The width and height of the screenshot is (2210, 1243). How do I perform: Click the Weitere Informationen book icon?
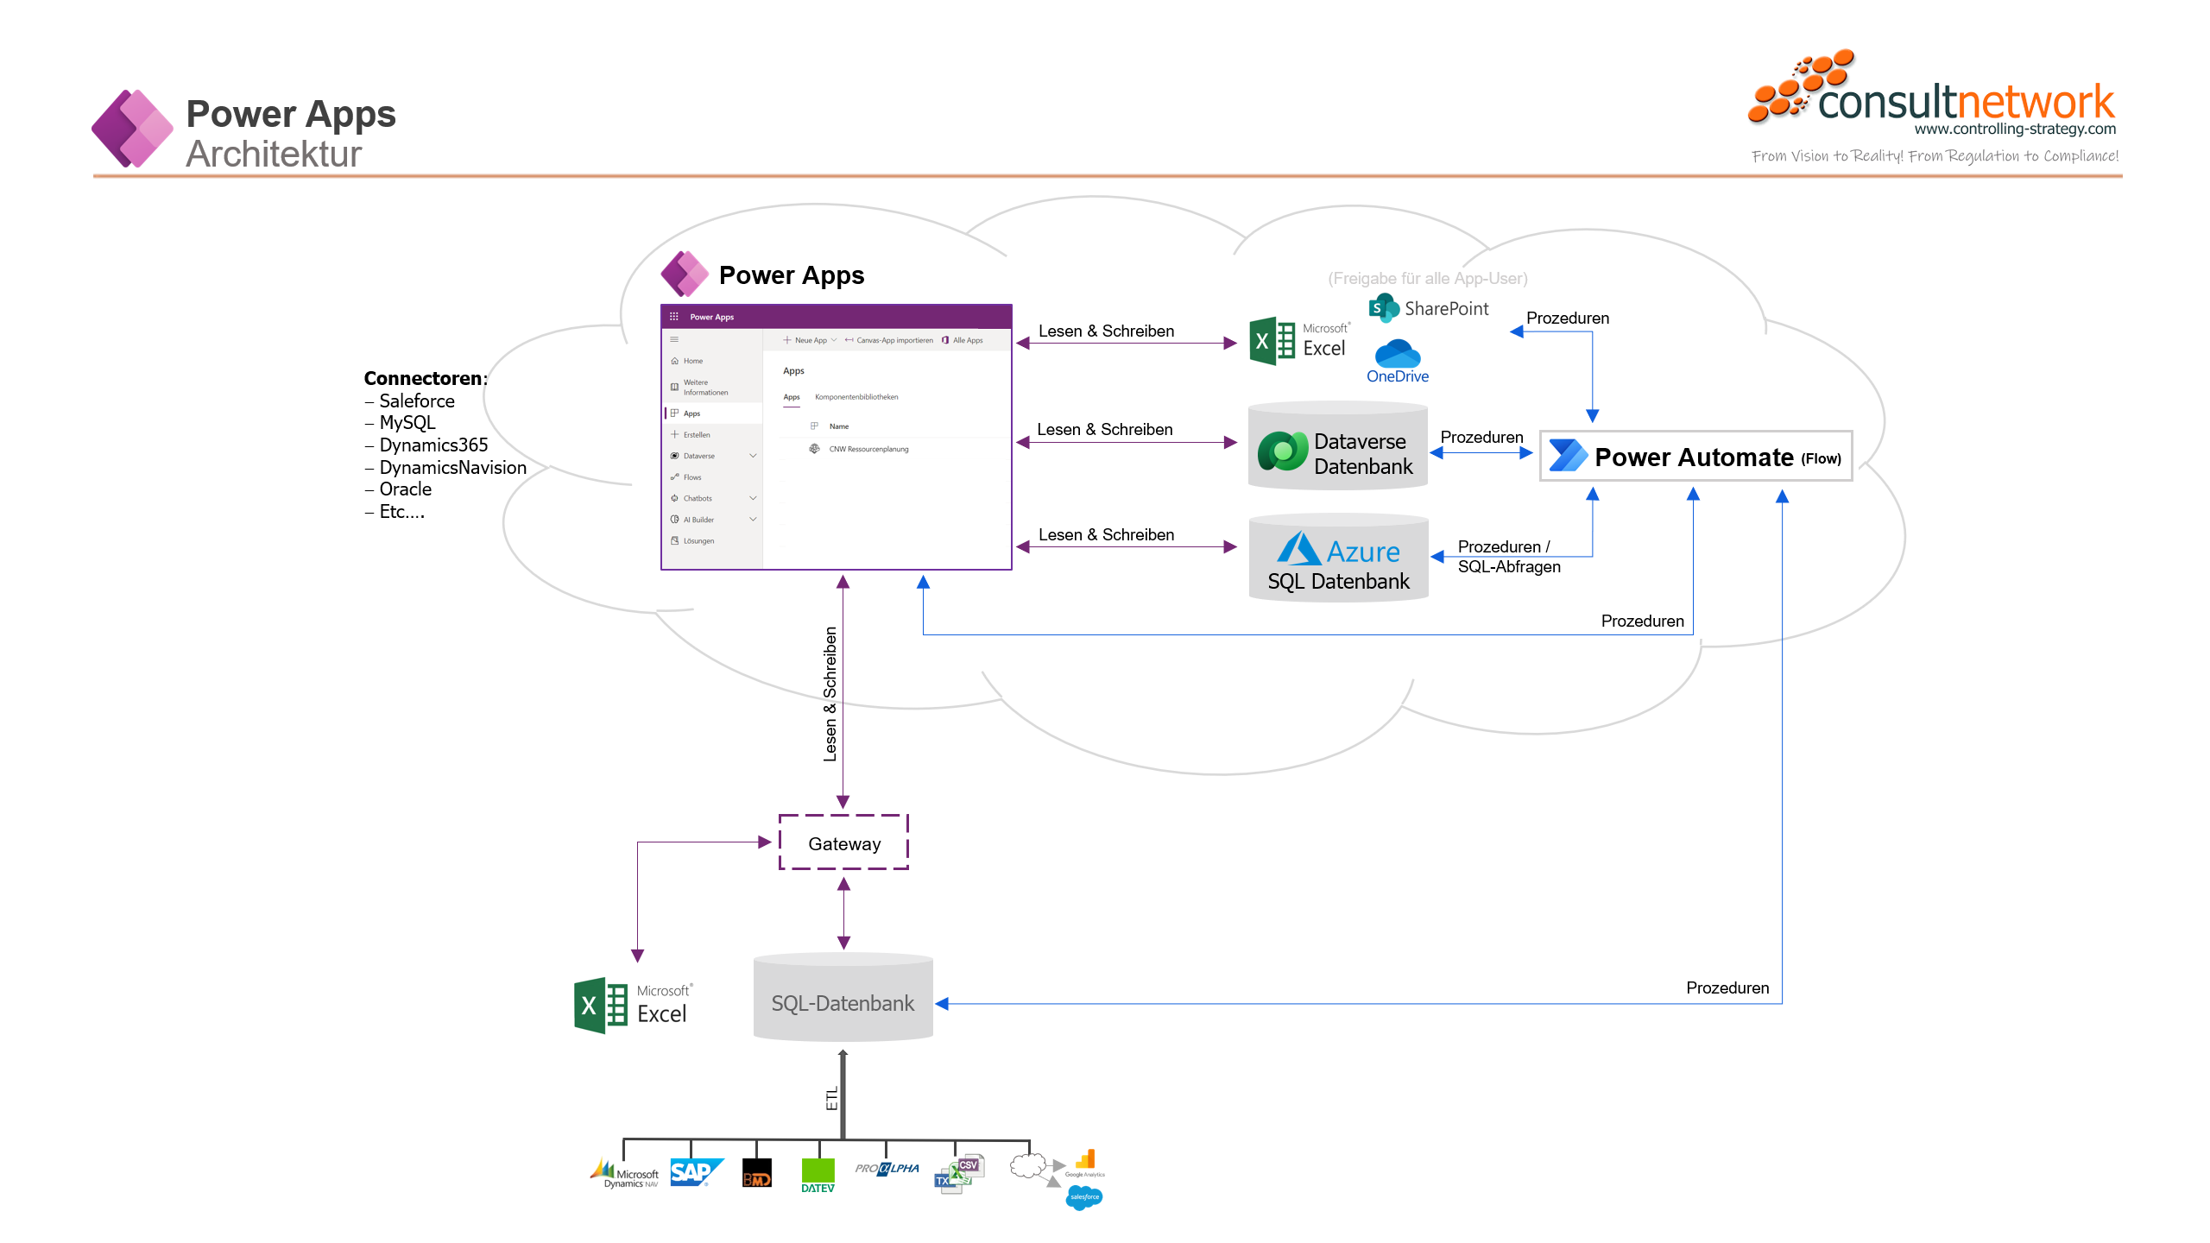(x=673, y=388)
